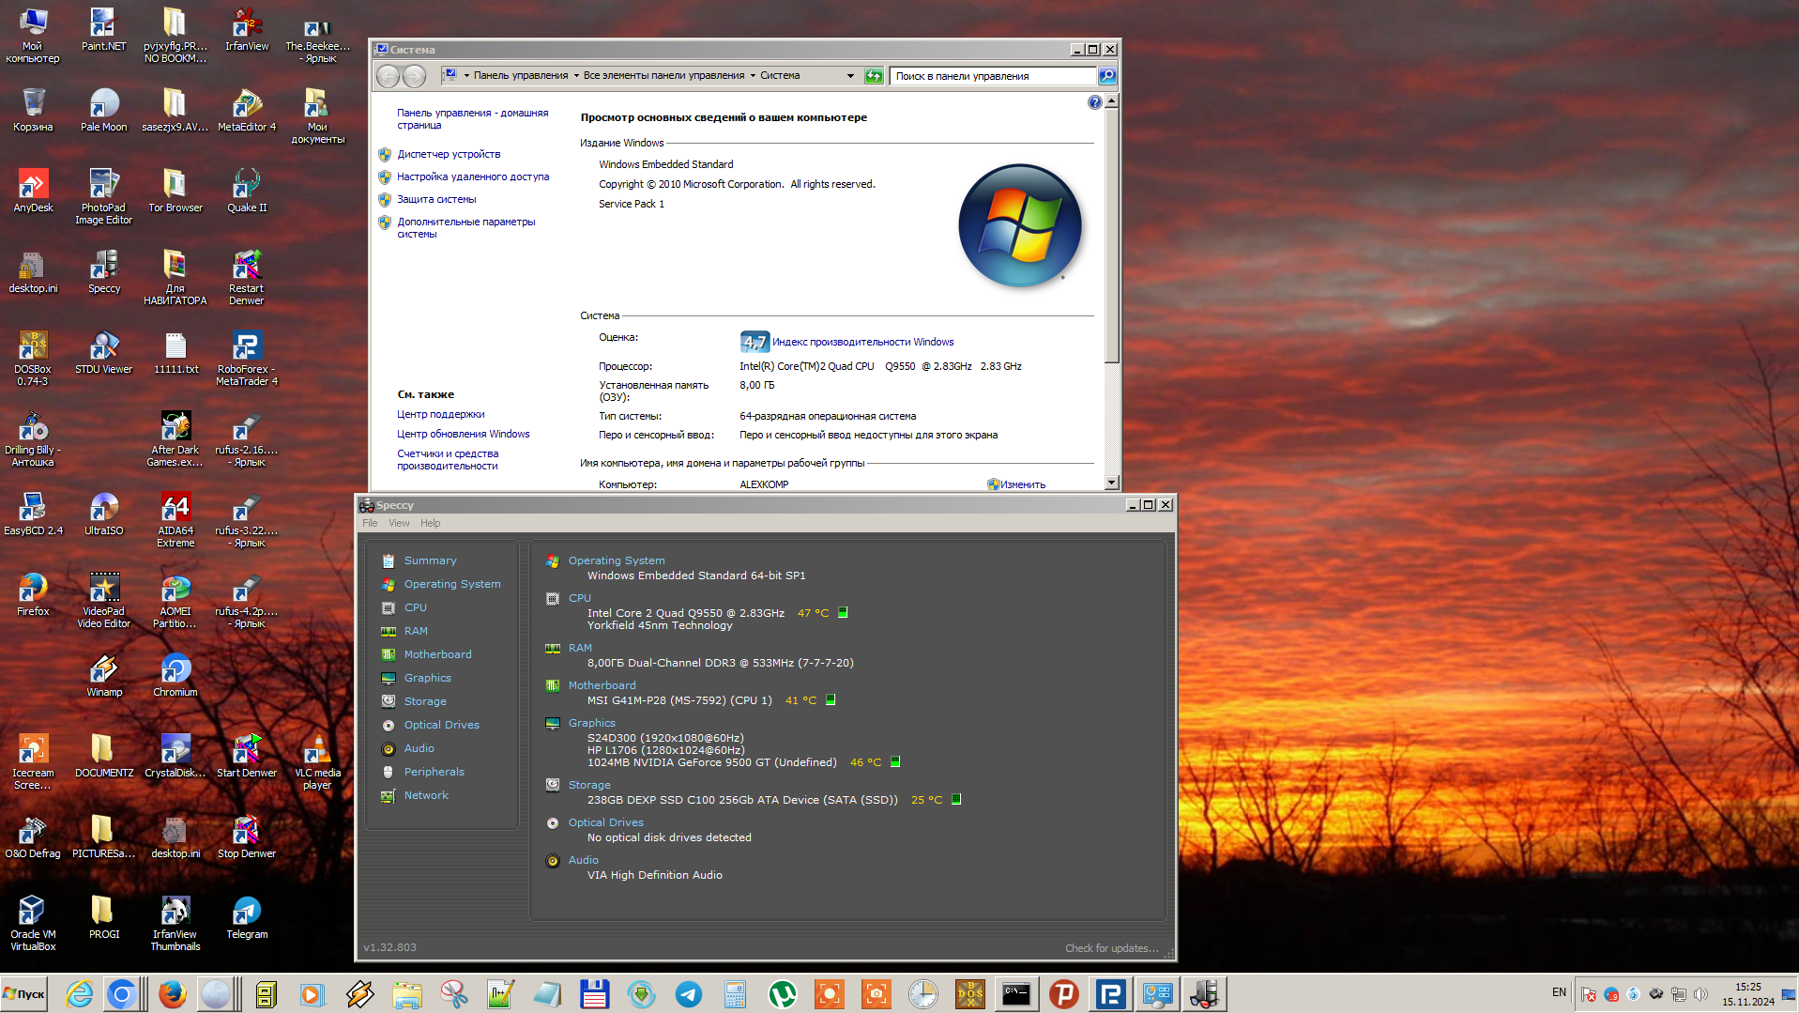Open Индекс производительности Windows link
1799x1013 pixels.
[x=862, y=342]
